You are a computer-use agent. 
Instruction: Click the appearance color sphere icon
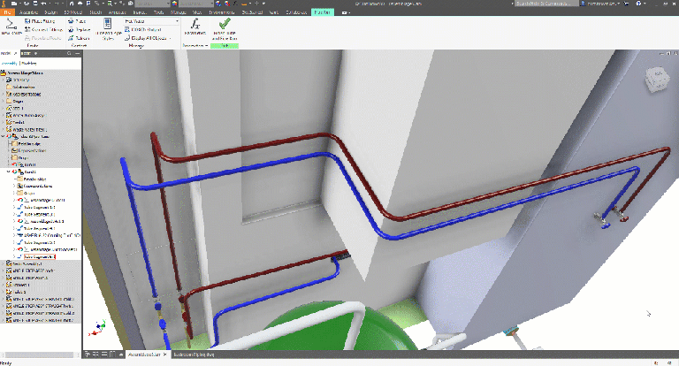tap(174, 4)
